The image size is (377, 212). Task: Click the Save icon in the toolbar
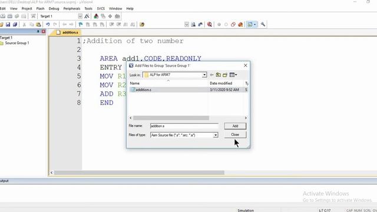coord(8,24)
